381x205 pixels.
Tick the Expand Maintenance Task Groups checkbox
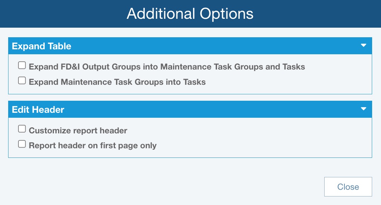tap(22, 81)
